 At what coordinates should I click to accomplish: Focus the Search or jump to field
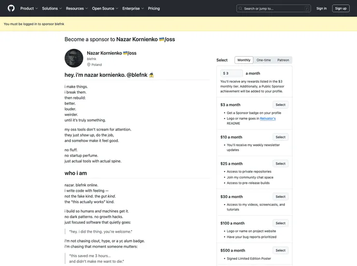(273, 8)
